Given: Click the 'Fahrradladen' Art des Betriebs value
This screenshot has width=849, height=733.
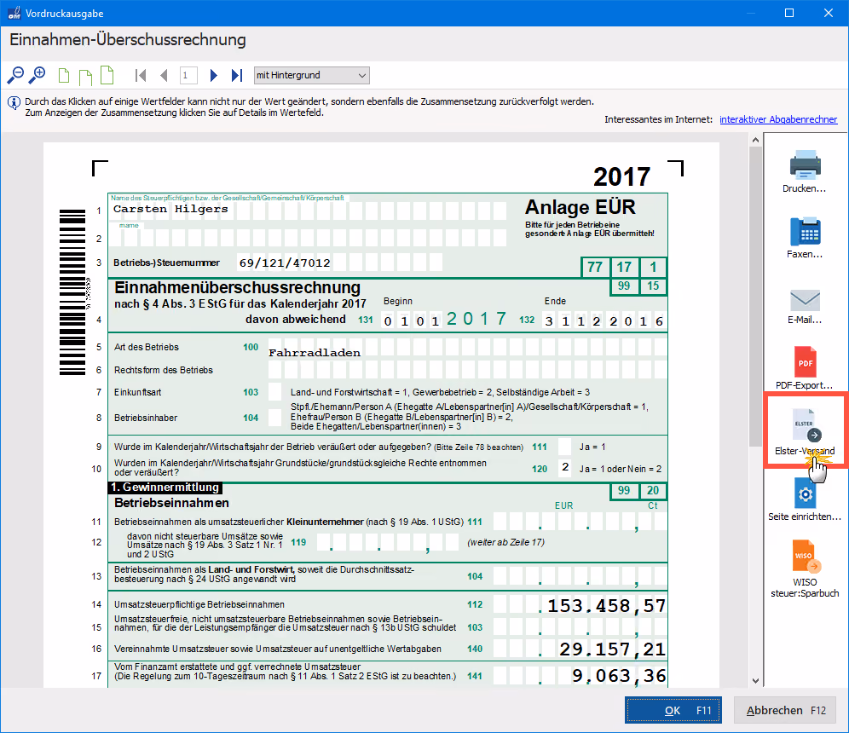Looking at the screenshot, I should (x=315, y=353).
